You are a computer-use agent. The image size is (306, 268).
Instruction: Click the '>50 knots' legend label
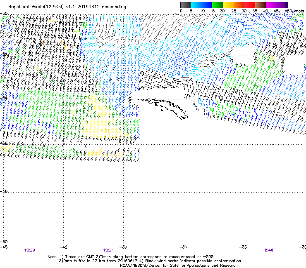[294, 11]
